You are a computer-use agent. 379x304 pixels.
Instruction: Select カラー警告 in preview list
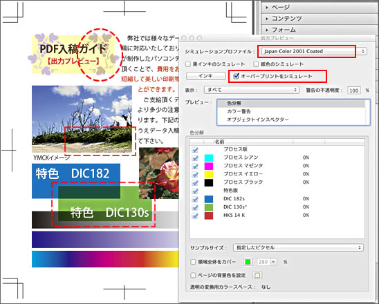click(239, 111)
